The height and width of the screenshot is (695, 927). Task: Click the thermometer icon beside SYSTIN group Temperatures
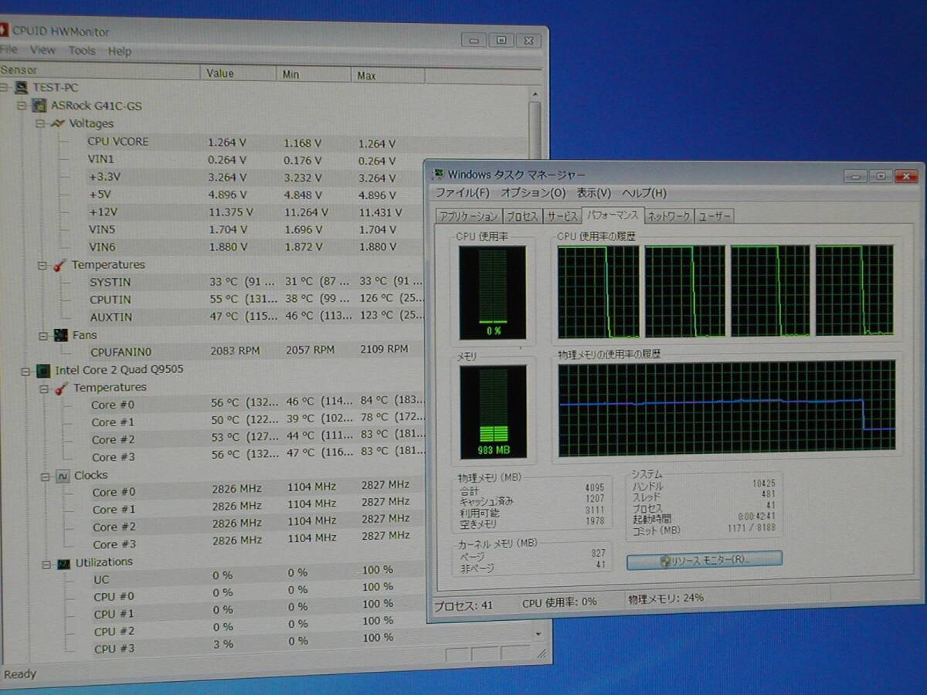59,265
